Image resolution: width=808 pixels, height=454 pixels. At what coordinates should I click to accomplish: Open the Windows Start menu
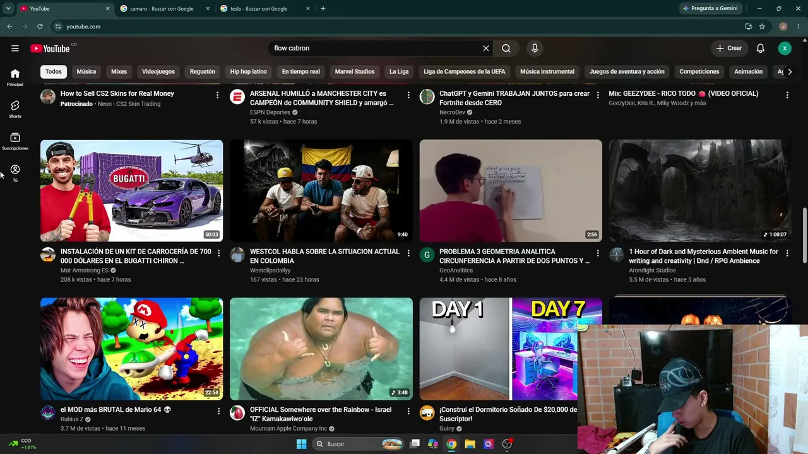pyautogui.click(x=301, y=444)
